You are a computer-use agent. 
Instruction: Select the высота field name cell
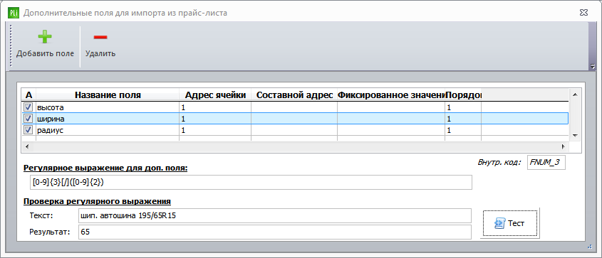click(108, 107)
